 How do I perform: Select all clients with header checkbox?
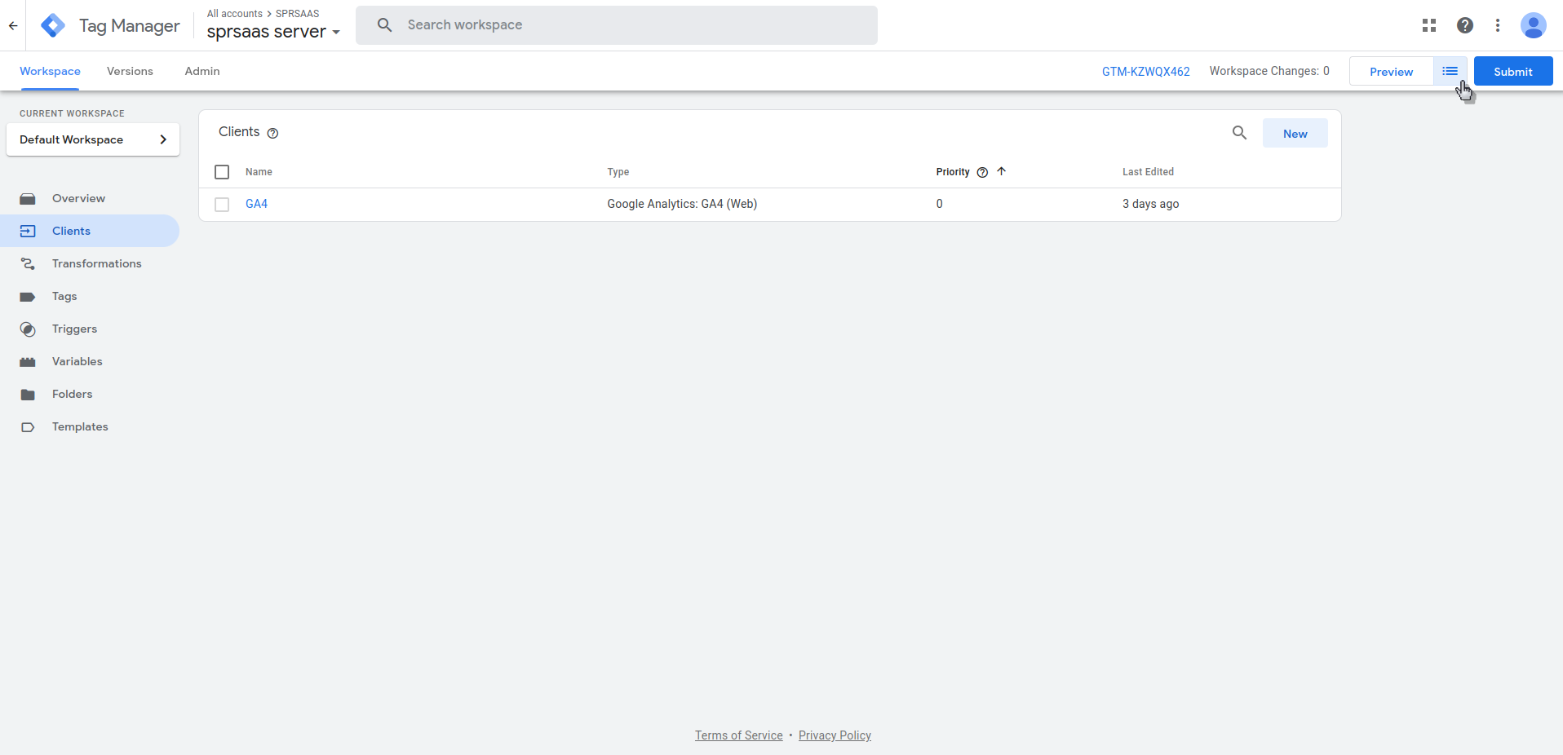222,172
